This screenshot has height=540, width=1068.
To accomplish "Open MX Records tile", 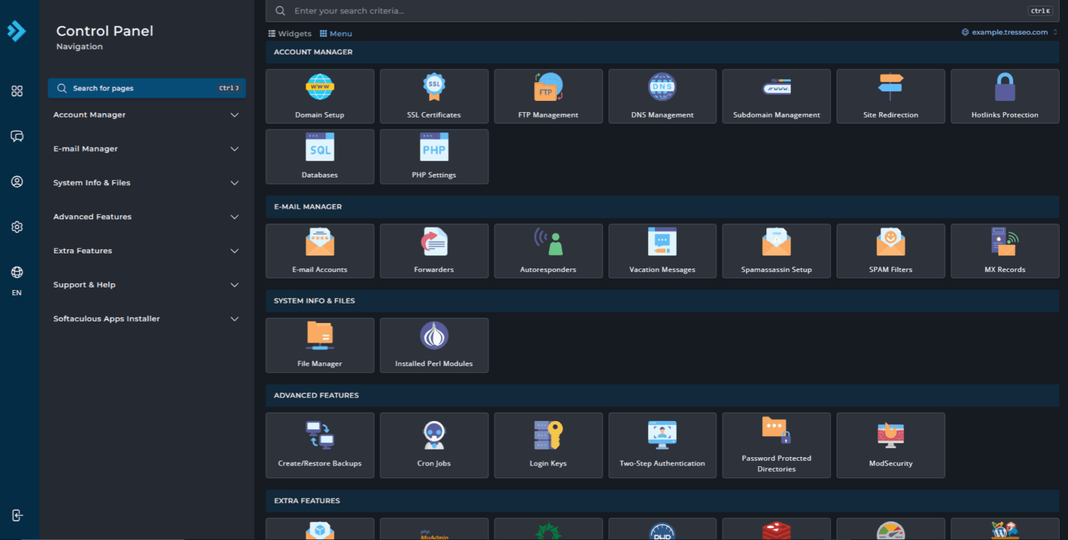I will (x=1005, y=251).
